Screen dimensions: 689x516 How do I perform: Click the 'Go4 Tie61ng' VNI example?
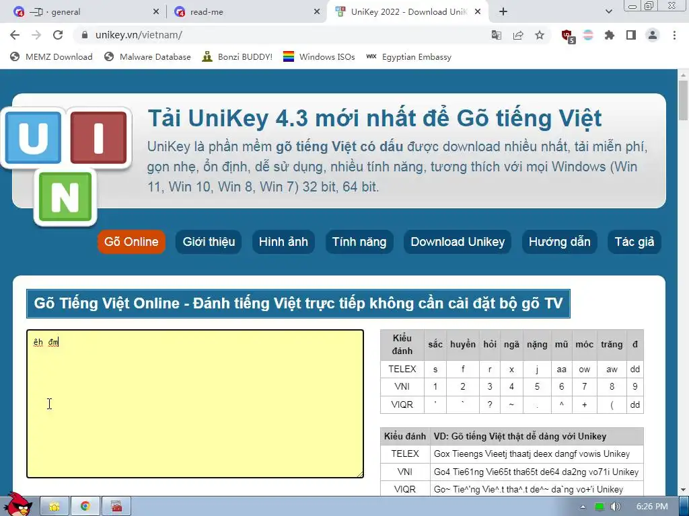tap(536, 472)
